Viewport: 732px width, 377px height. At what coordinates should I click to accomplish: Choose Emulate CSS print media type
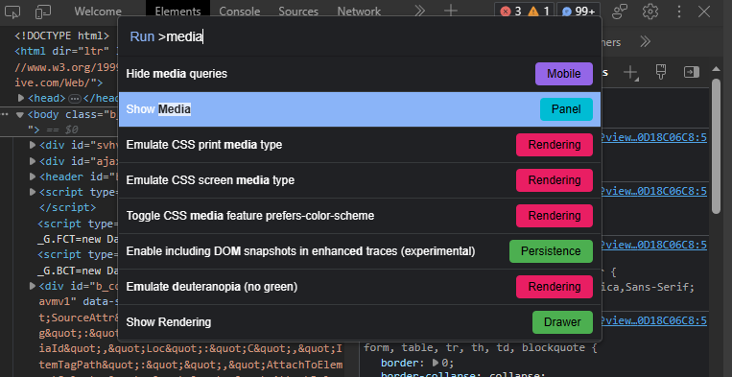coord(360,145)
